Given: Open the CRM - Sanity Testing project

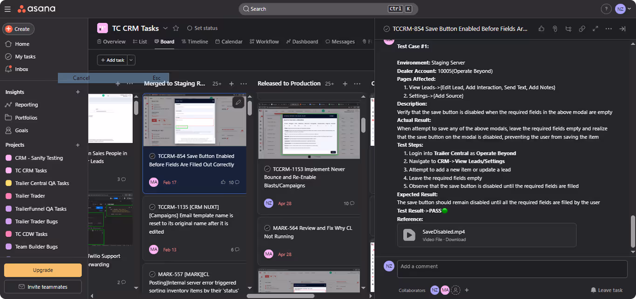Looking at the screenshot, I should (39, 158).
